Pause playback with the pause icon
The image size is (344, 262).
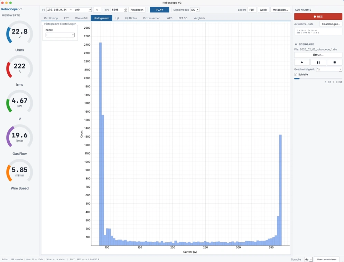coord(318,62)
